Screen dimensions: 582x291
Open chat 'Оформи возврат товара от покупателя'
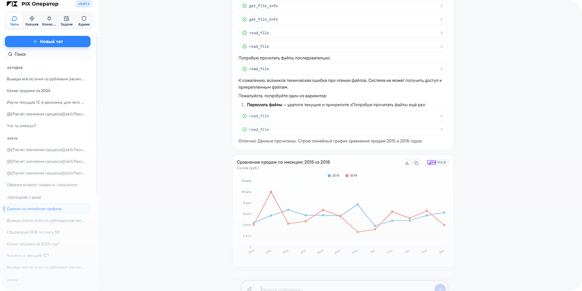(x=42, y=185)
